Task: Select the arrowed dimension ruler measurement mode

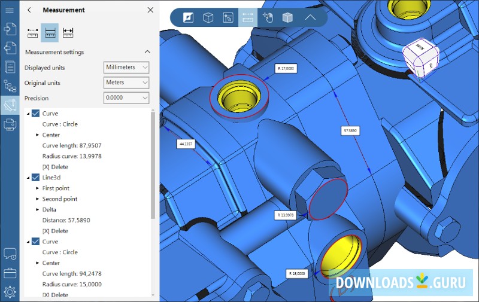Action: pos(68,33)
